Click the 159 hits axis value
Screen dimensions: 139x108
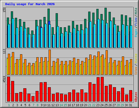pyautogui.click(x=4, y=10)
